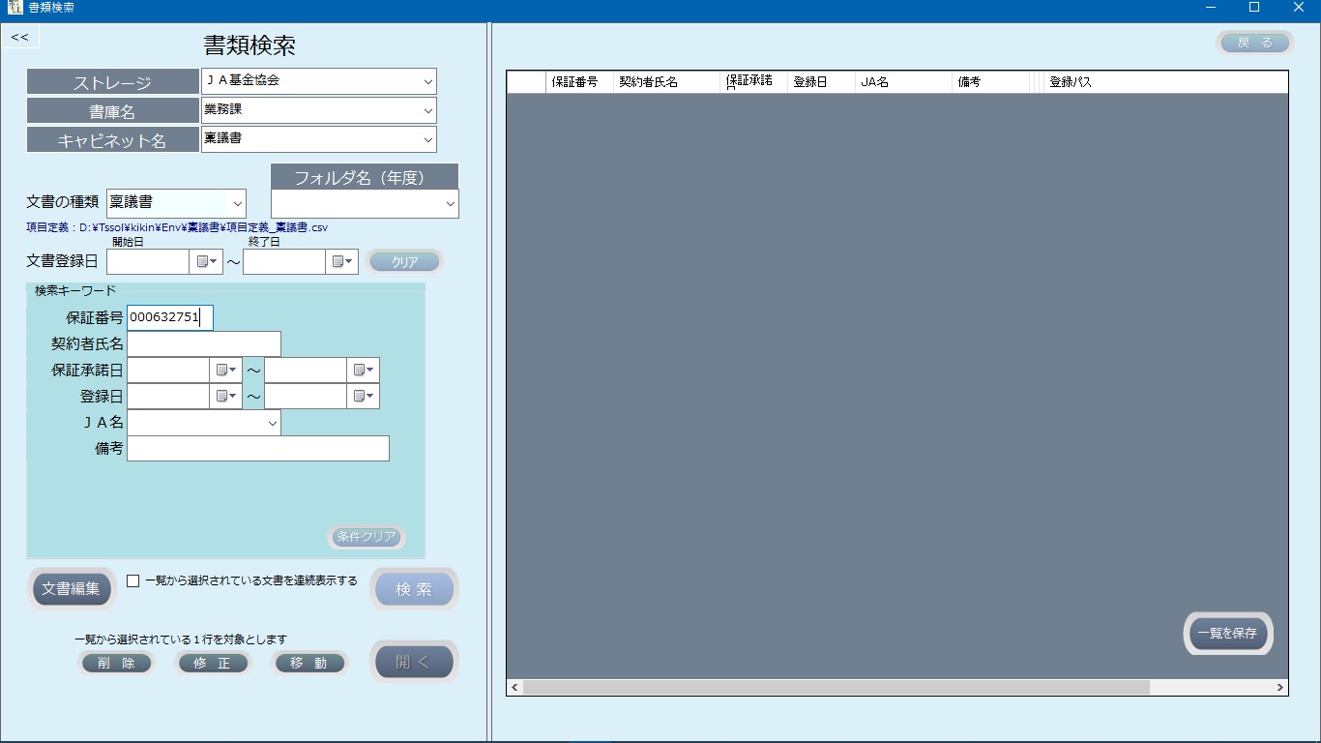Expand the 文書の種類 combo box

pos(237,203)
